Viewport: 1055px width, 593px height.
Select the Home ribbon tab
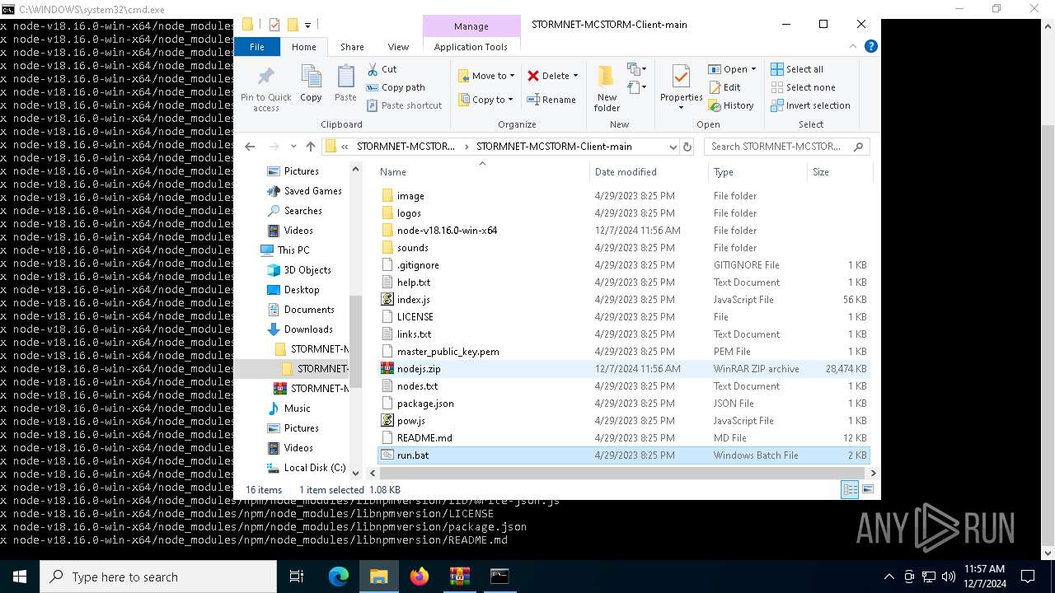pyautogui.click(x=303, y=47)
